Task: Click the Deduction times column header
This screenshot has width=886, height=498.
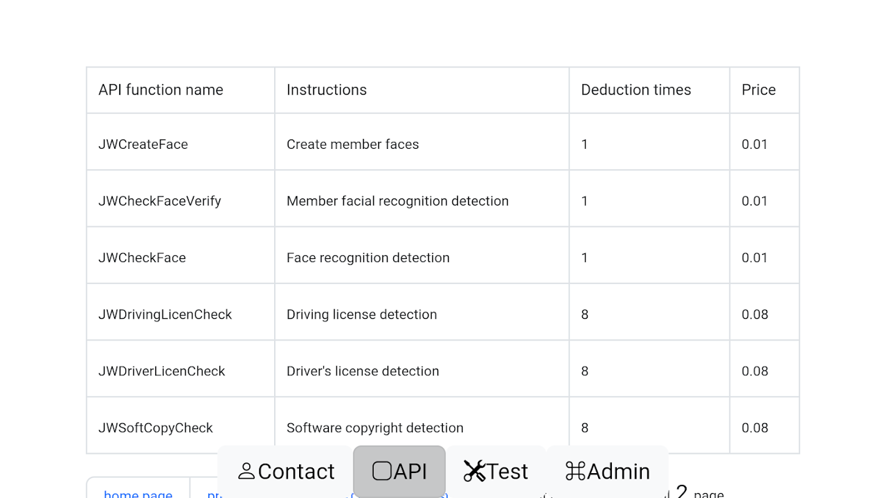Action: 636,90
